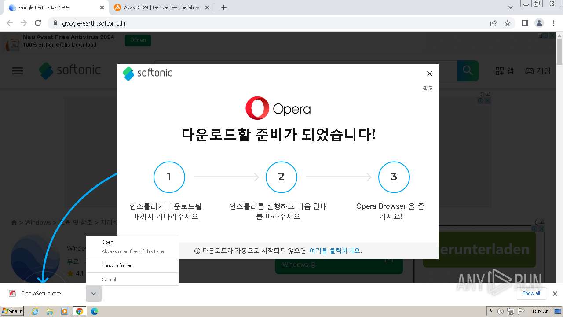Click the share page icon in address bar
Image resolution: width=563 pixels, height=317 pixels.
coord(494,23)
